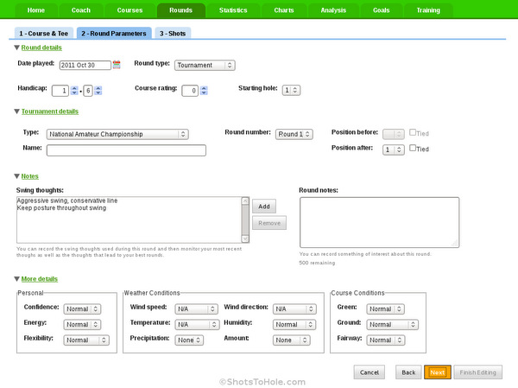The width and height of the screenshot is (518, 388).
Task: Open the Temperature dropdown
Action: (197, 325)
